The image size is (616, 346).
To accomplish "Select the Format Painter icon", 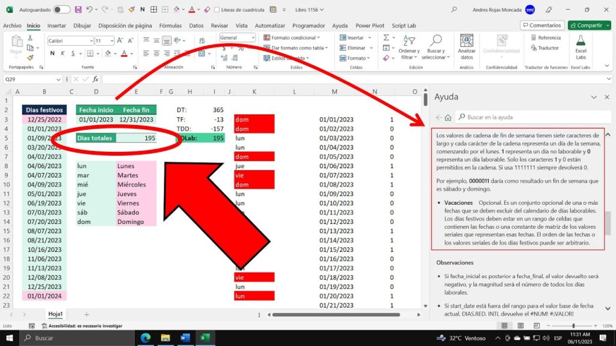I will [x=29, y=56].
